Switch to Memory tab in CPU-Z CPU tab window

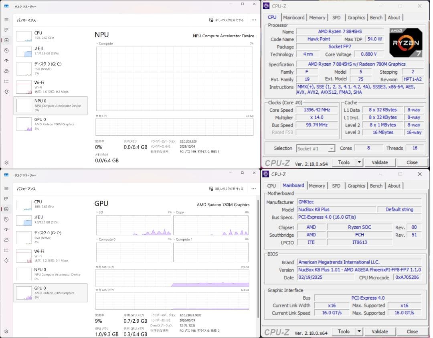[317, 17]
